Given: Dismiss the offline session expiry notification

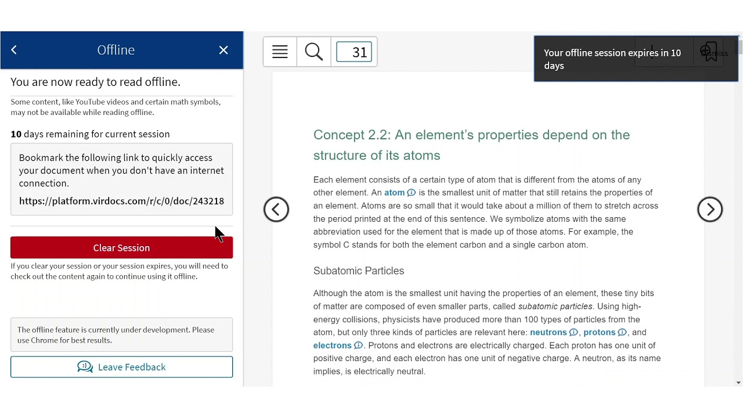Looking at the screenshot, I should pyautogui.click(x=715, y=53).
